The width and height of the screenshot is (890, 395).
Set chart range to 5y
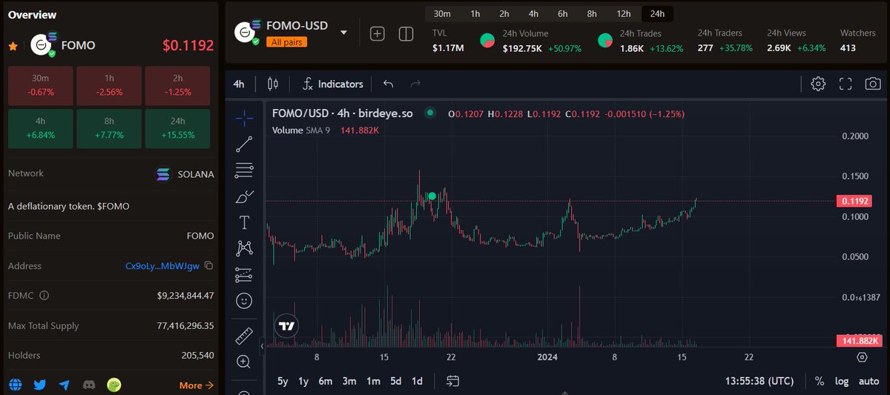click(283, 381)
